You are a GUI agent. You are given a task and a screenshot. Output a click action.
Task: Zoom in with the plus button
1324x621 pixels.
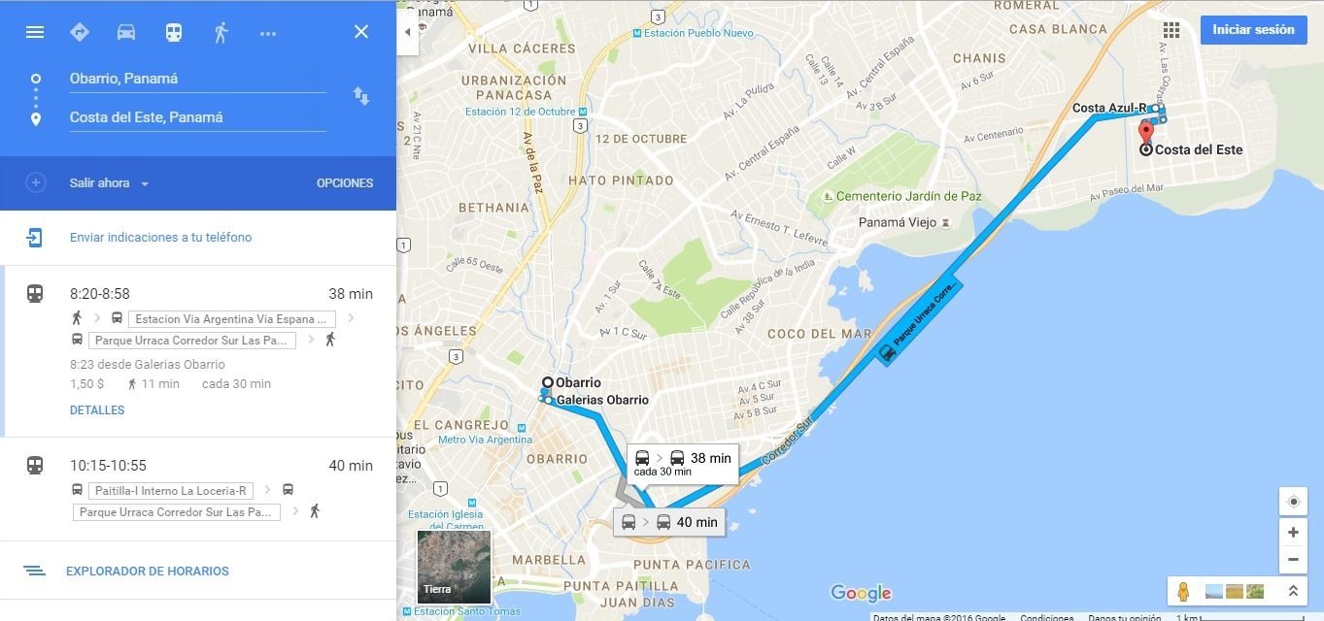coord(1293,532)
